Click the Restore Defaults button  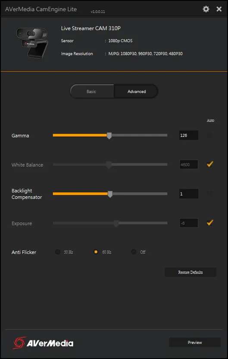(191, 272)
